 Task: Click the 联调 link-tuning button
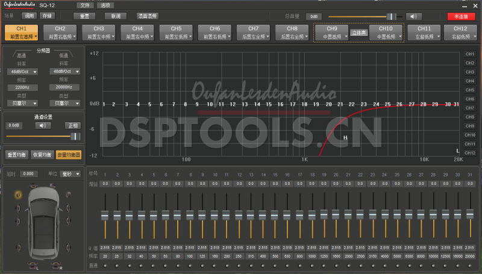116,16
